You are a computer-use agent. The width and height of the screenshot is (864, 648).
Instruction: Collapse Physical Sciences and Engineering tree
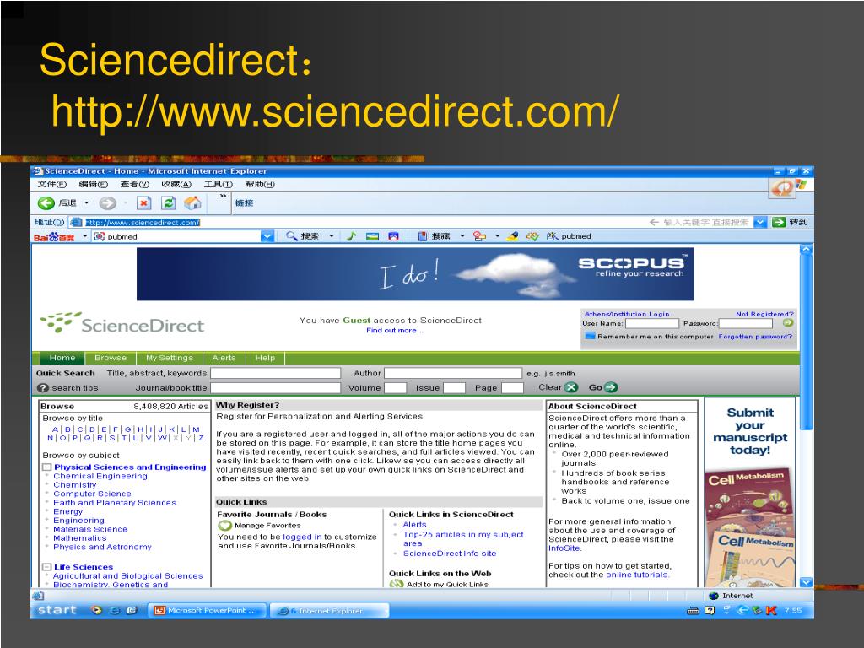point(47,467)
